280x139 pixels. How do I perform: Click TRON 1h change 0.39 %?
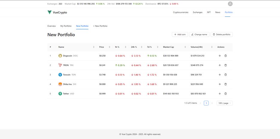tap(120, 65)
